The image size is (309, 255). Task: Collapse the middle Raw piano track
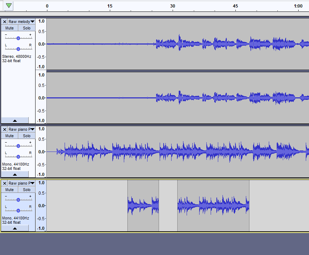(15, 174)
